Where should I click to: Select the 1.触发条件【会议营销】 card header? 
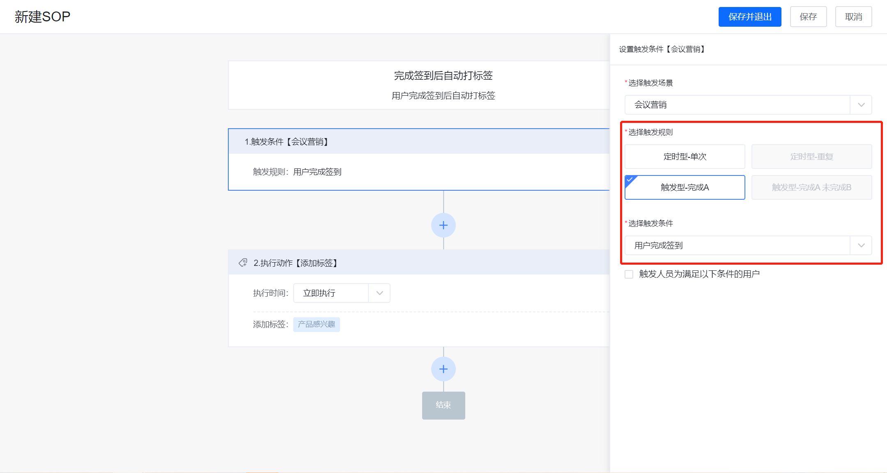(x=419, y=142)
